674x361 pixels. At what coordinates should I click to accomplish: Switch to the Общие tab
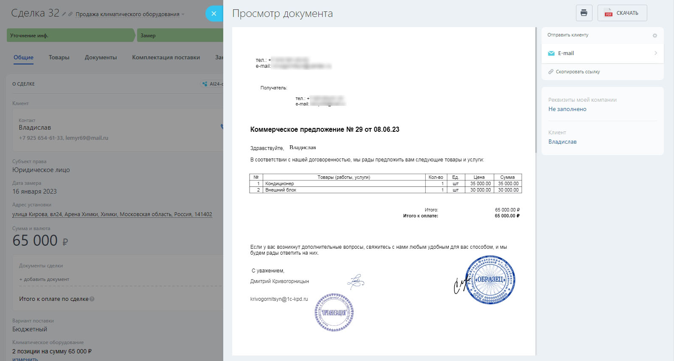tap(23, 58)
